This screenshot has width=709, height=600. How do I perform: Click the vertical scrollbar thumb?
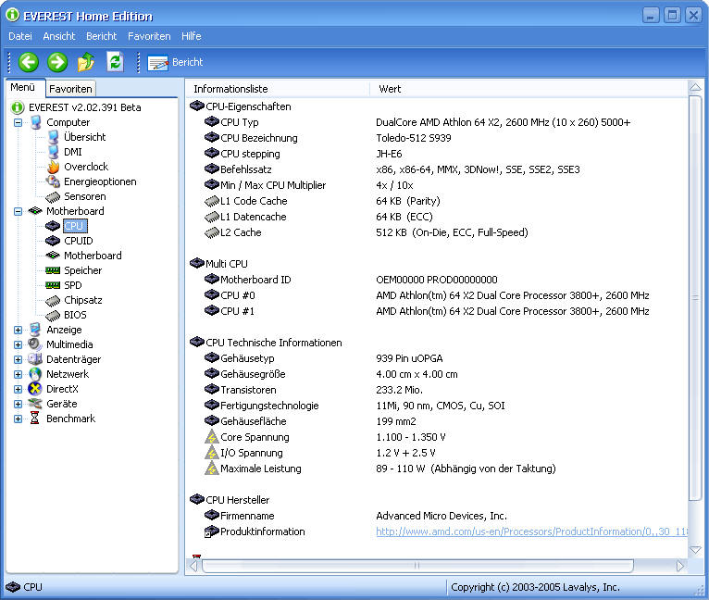(x=695, y=298)
